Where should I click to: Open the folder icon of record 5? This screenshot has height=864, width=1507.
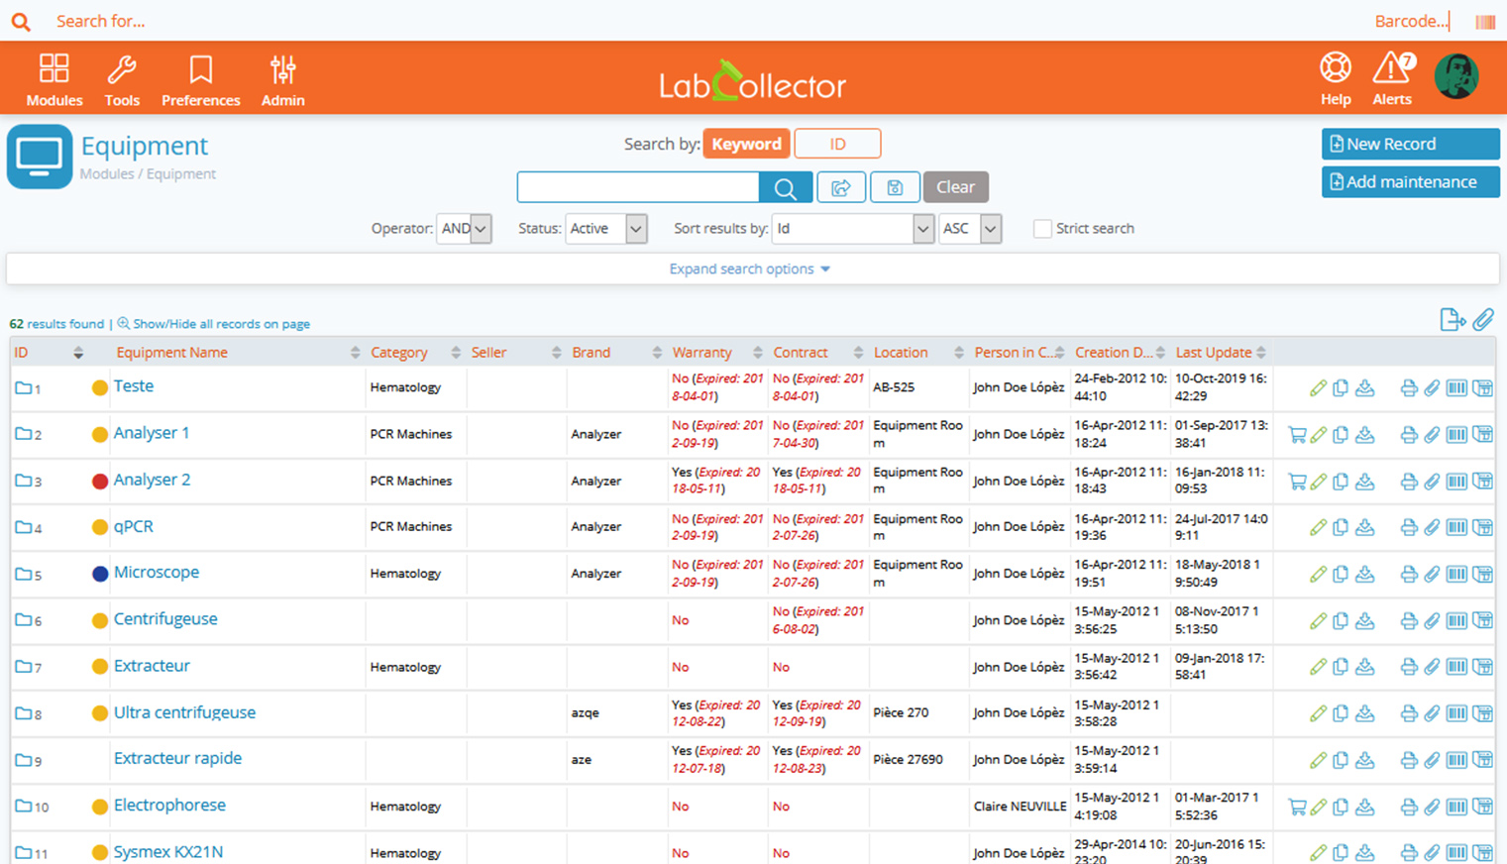click(23, 574)
